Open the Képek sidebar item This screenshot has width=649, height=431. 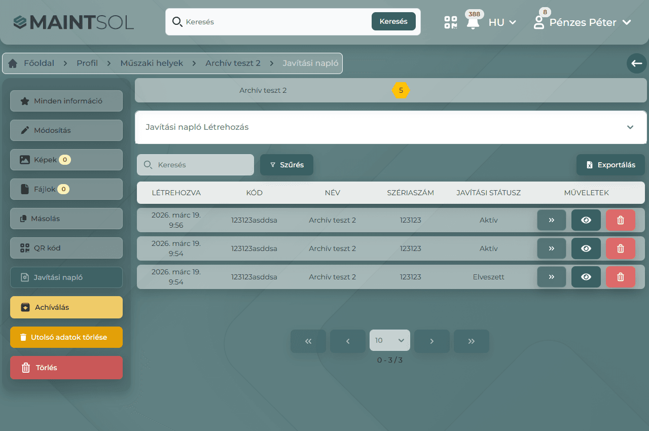click(66, 160)
